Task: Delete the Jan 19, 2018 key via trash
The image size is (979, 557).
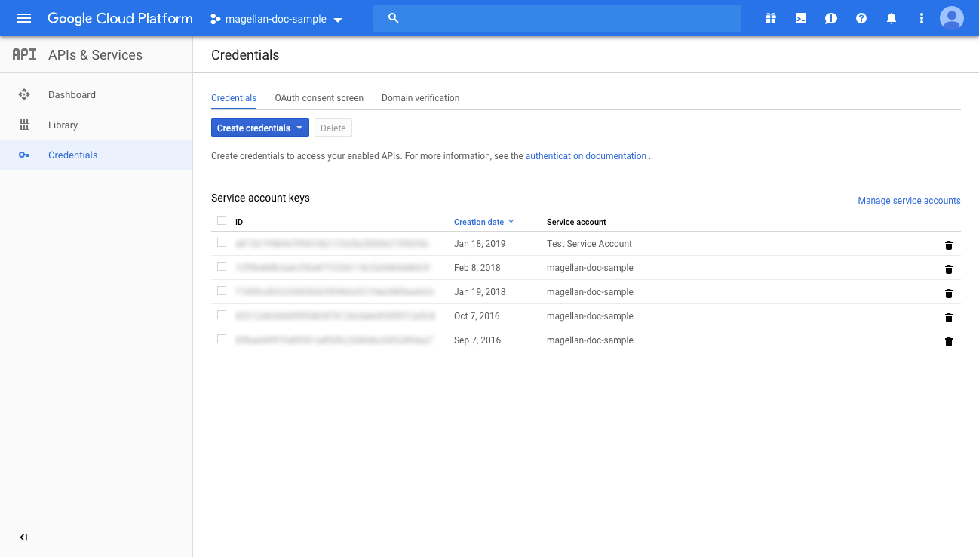Action: point(949,294)
